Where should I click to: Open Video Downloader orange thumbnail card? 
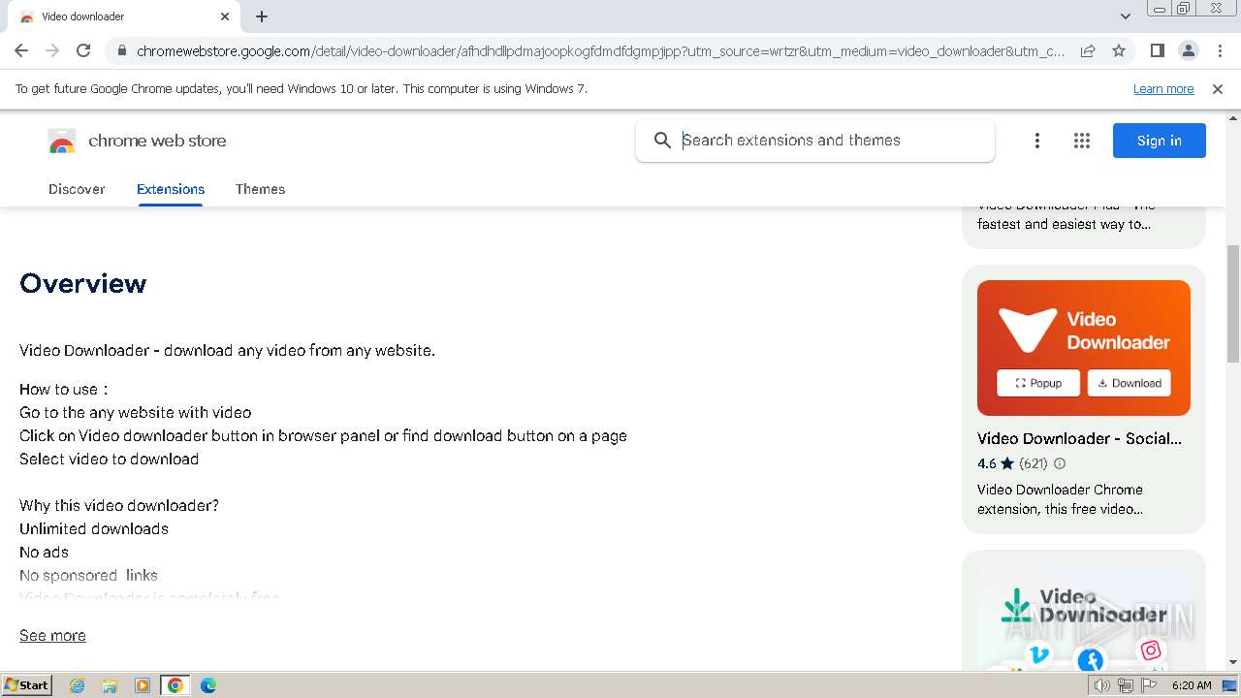pyautogui.click(x=1084, y=348)
